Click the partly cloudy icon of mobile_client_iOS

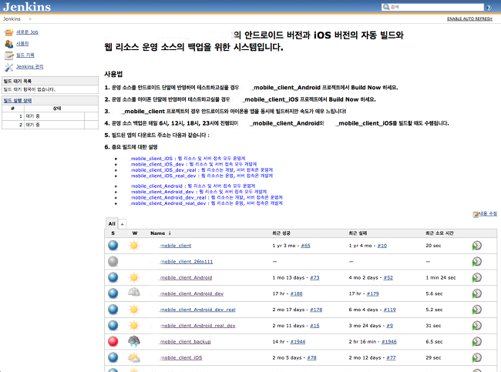[134, 357]
